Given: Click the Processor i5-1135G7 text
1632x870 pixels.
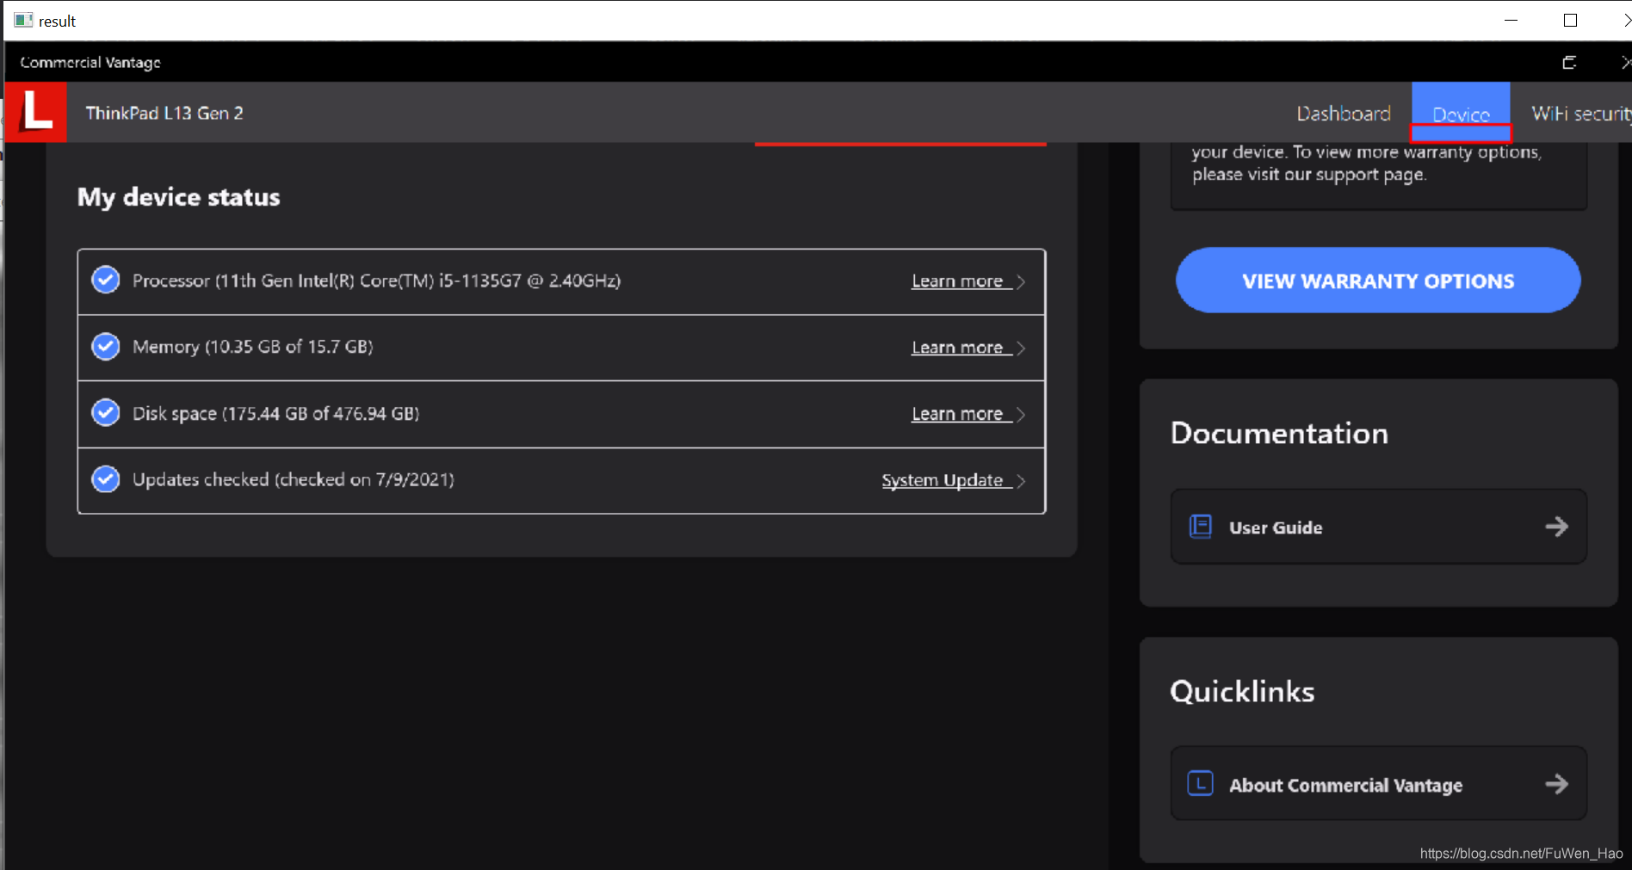Looking at the screenshot, I should pos(376,281).
